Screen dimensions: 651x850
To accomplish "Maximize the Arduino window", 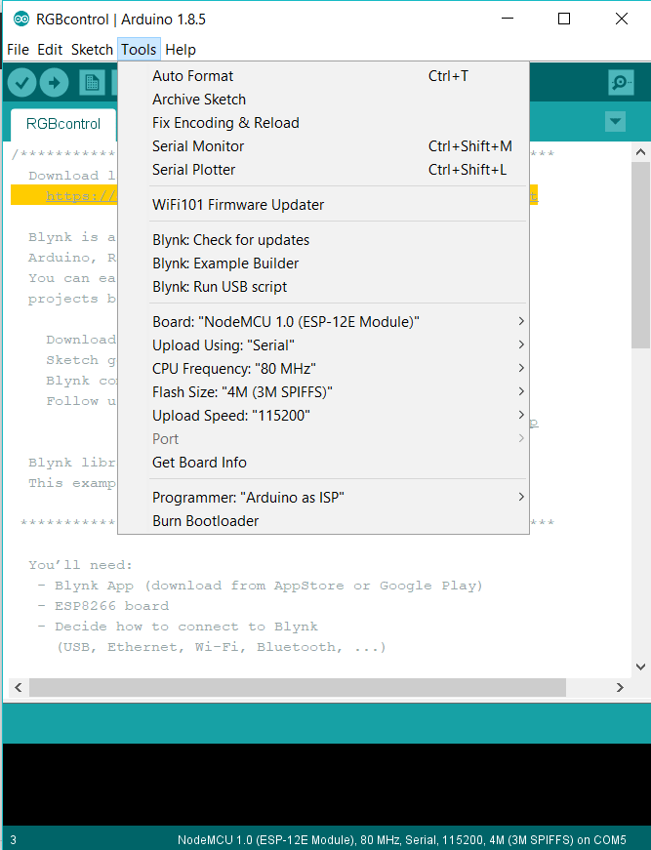I will 564,19.
